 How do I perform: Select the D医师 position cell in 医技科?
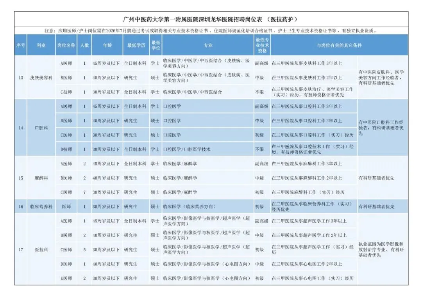66,264
